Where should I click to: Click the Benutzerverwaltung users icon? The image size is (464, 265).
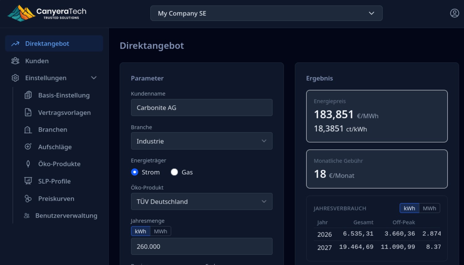click(27, 216)
